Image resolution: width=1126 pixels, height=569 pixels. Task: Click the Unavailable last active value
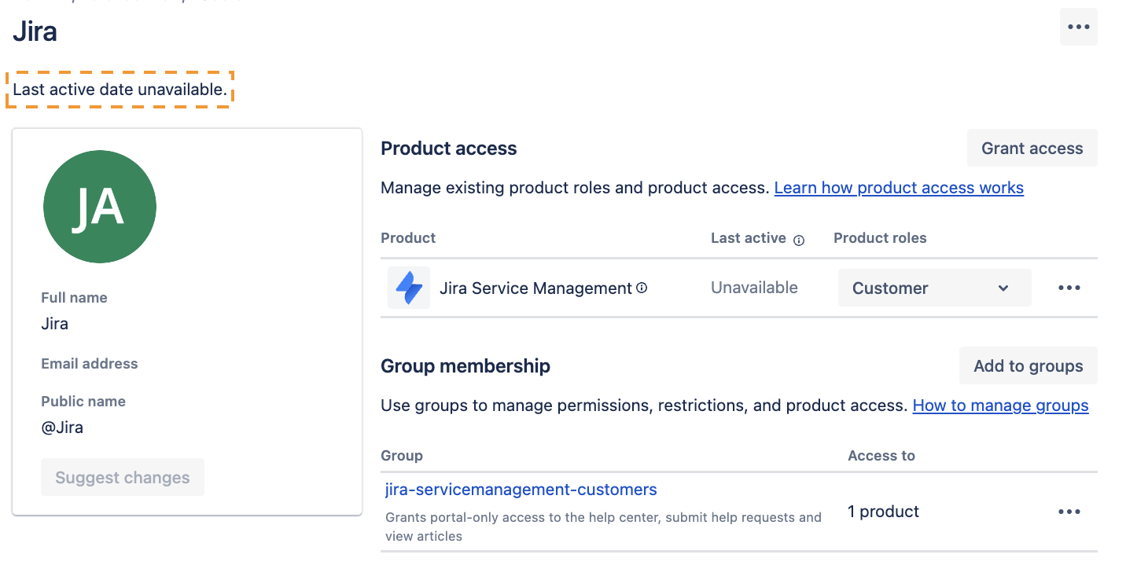pos(754,288)
